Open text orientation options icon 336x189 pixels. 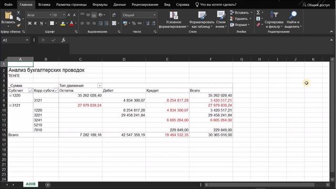(100, 15)
